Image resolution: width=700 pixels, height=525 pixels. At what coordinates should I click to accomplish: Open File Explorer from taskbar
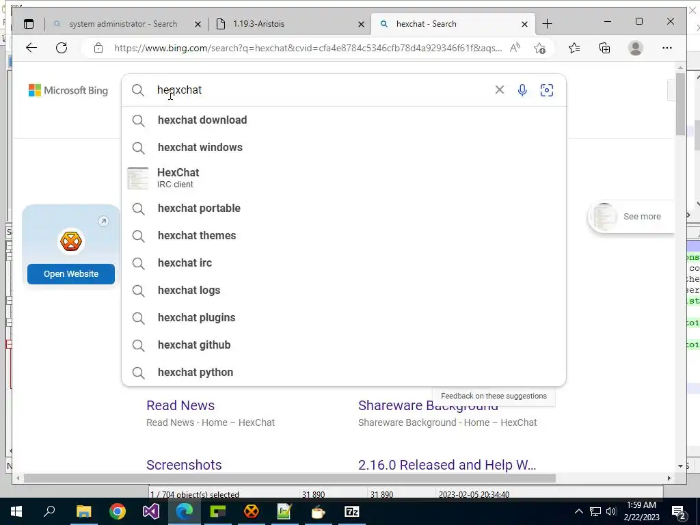click(x=83, y=511)
